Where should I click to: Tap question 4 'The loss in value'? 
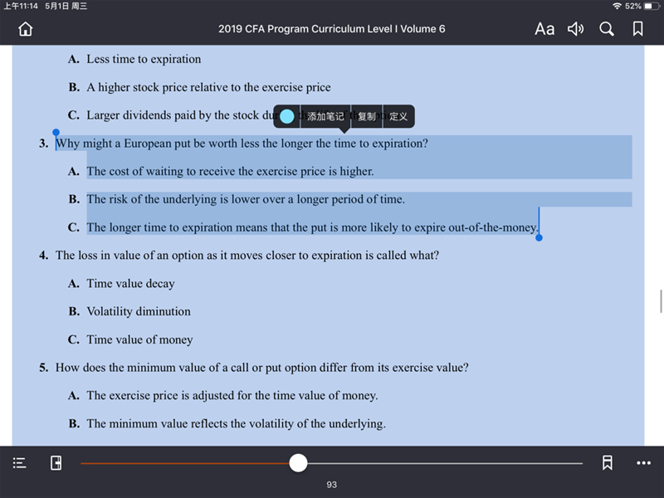(x=247, y=256)
